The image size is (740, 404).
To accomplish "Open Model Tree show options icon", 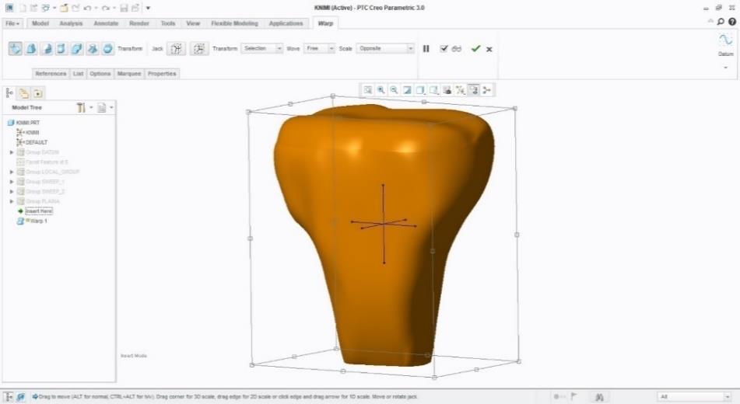I will point(101,107).
